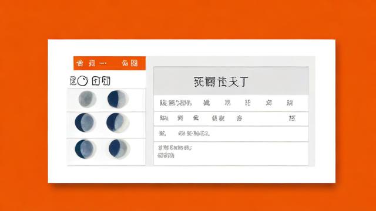Select the half-dark moon icon beside the grey moon
376x211 pixels.
pos(117,99)
